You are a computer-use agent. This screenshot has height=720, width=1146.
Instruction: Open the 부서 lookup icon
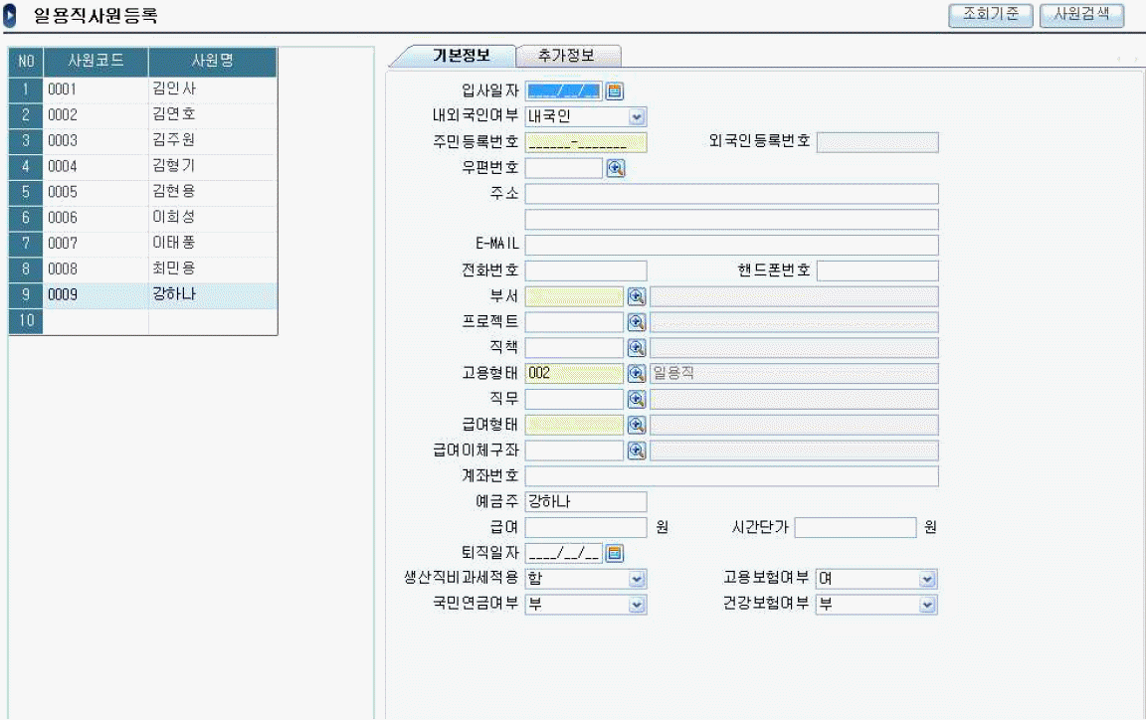[637, 296]
